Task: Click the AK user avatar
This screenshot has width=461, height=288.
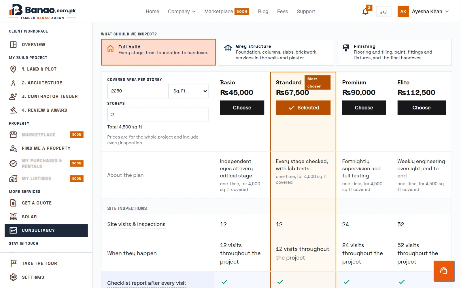Action: (403, 12)
